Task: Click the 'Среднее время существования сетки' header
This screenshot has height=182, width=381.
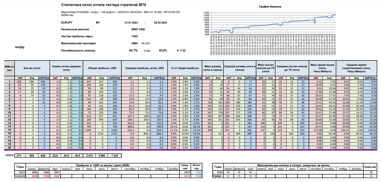Action: pyautogui.click(x=357, y=68)
